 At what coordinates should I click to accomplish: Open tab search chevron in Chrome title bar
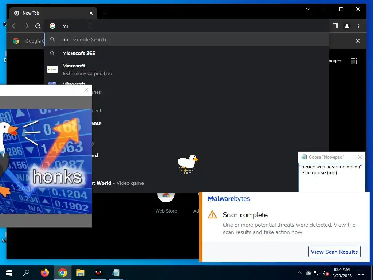point(307,9)
